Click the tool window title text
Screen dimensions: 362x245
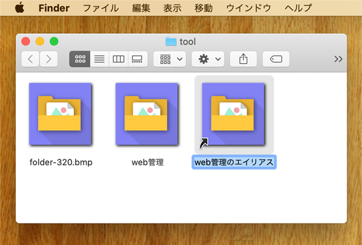(x=188, y=42)
